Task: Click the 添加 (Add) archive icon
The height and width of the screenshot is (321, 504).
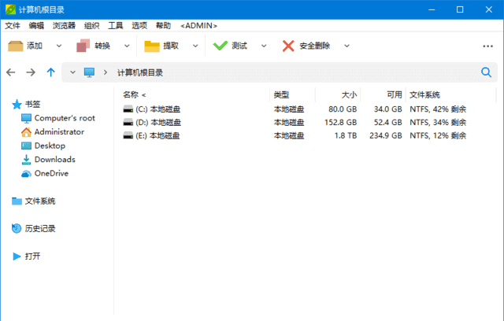Action: (16, 46)
